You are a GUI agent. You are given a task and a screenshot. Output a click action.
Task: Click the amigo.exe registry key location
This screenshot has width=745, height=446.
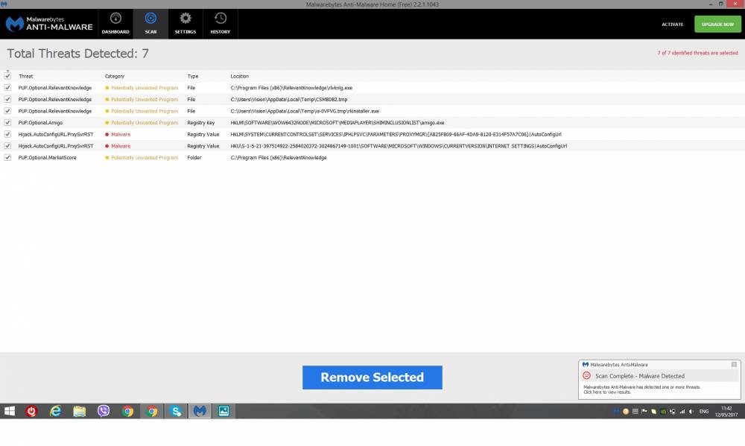click(337, 123)
